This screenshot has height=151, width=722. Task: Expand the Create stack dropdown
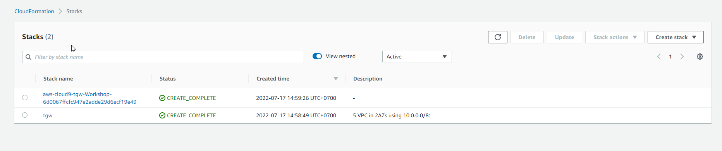[676, 37]
